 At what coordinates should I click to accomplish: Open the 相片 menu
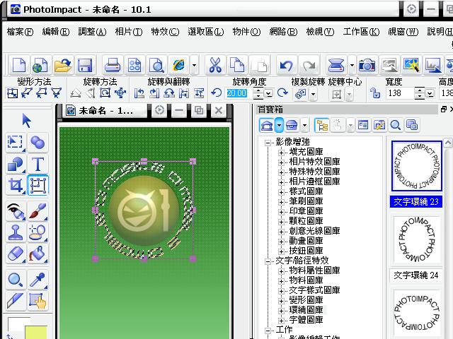click(129, 32)
